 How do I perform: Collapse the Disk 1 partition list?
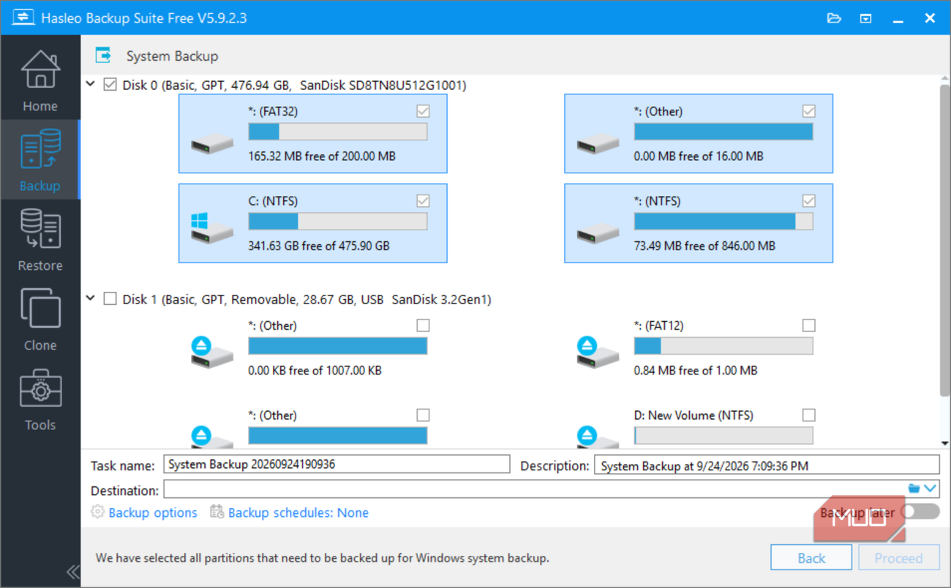tap(91, 298)
